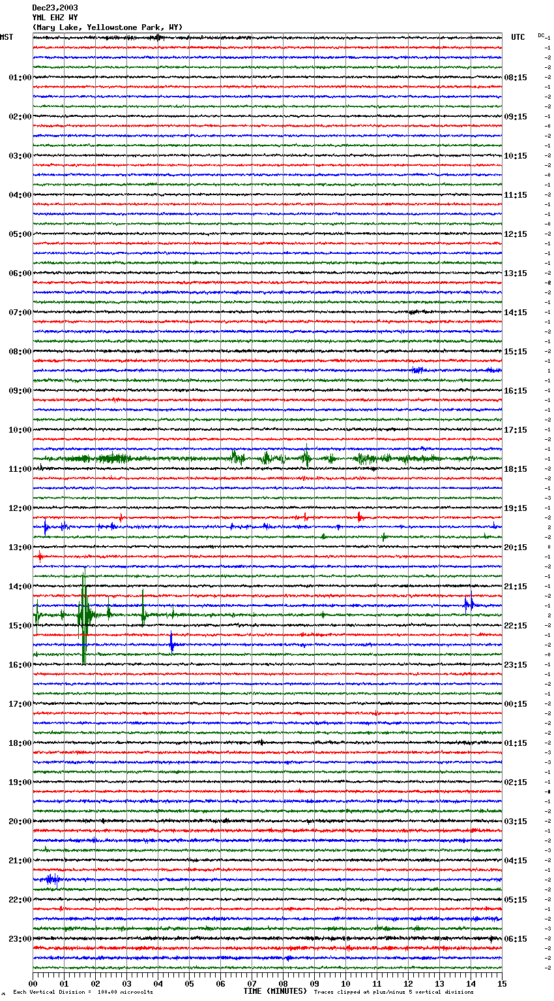Click the 00:15 UTC time label
Viewport: 554px width, 1001px height.
click(x=516, y=704)
